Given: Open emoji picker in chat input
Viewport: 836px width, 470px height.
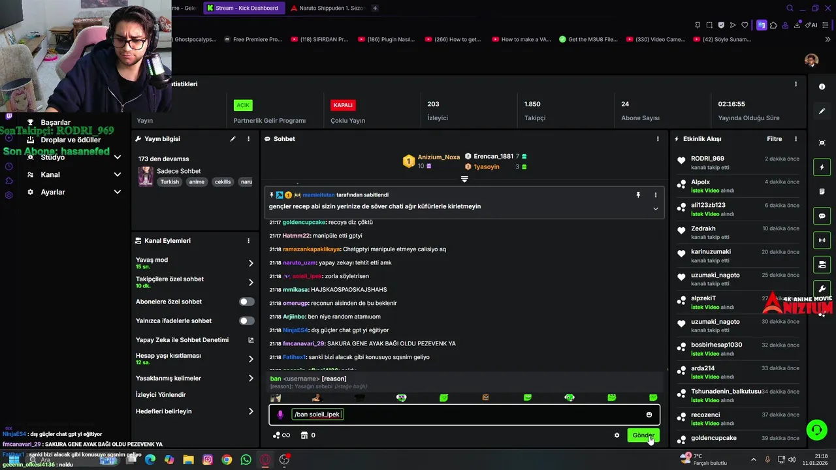Looking at the screenshot, I should [649, 415].
